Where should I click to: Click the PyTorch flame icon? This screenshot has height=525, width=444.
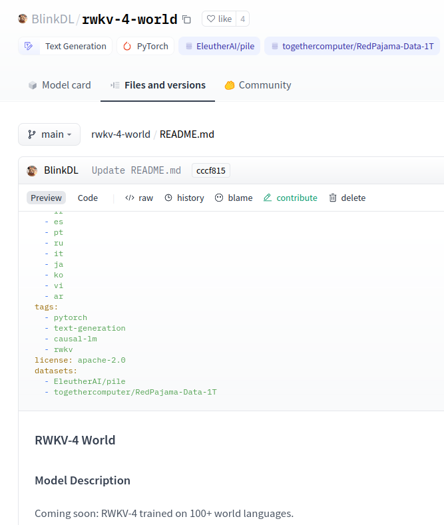[127, 46]
